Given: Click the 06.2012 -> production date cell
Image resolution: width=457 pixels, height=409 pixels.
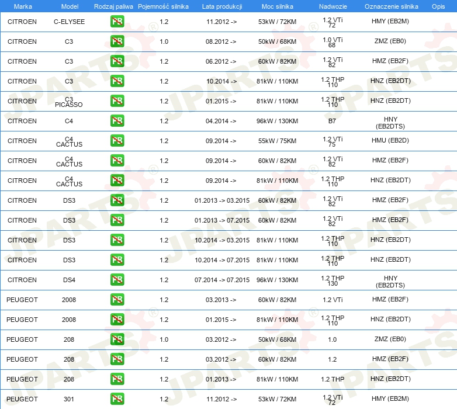Looking at the screenshot, I should coord(221,61).
